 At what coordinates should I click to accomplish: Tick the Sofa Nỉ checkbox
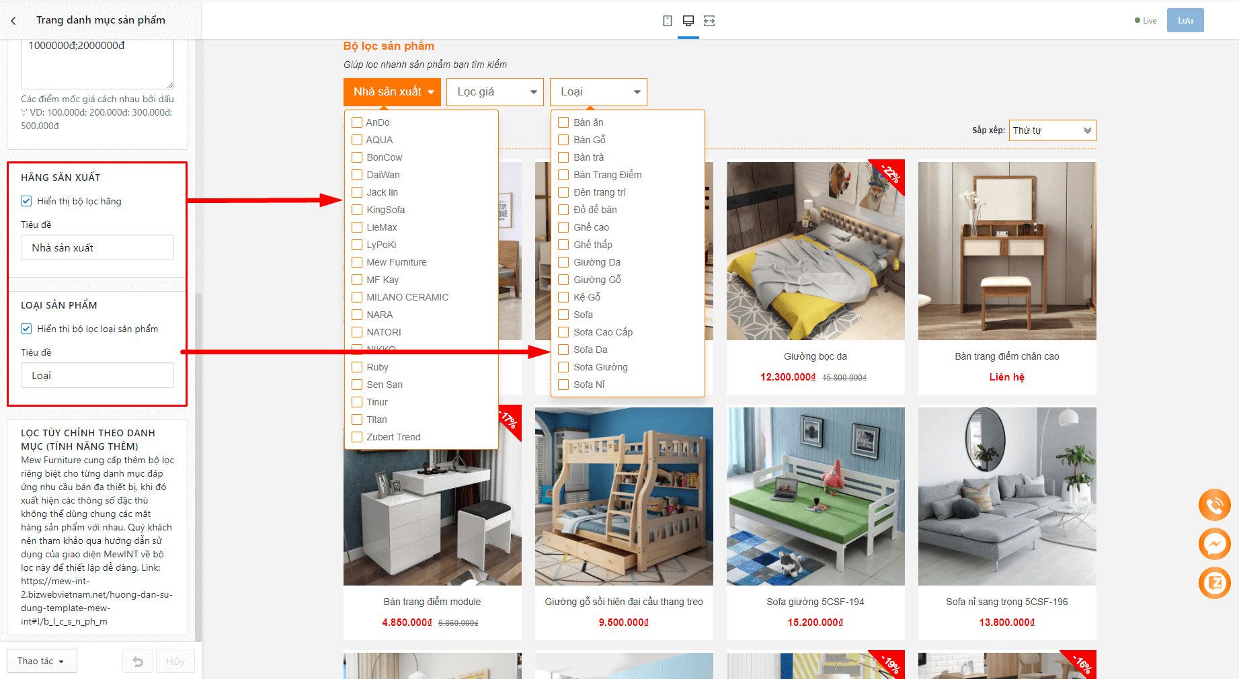563,385
